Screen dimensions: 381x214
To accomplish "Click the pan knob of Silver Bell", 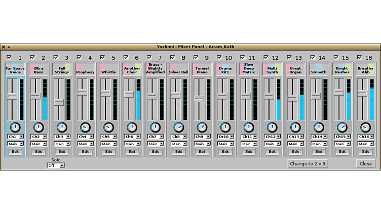I will pos(178,127).
